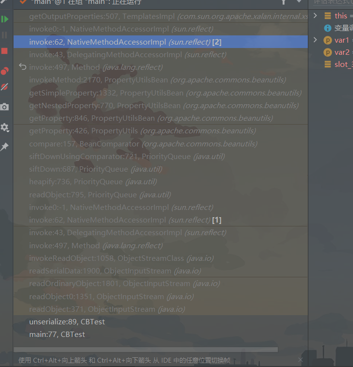The width and height of the screenshot is (353, 367).
Task: Open the View Breakpoints red dots icon
Action: [x=5, y=71]
